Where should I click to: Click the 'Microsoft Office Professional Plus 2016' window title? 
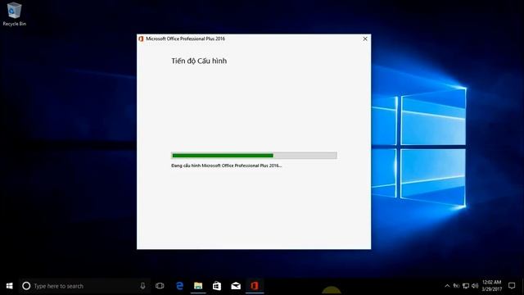pyautogui.click(x=186, y=39)
